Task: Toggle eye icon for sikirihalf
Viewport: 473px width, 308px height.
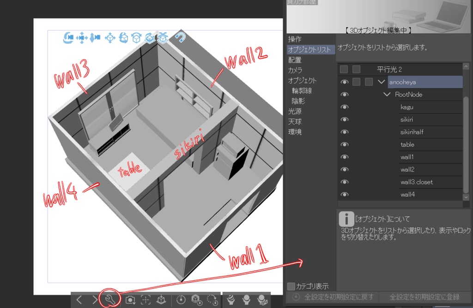Action: [344, 132]
